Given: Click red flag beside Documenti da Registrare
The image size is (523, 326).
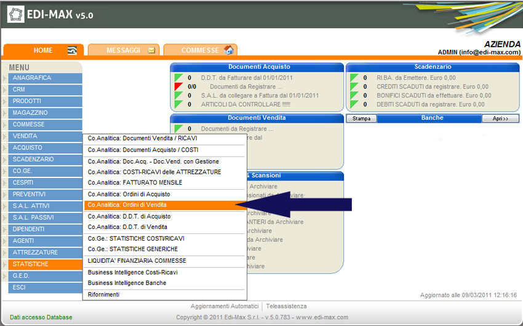Looking at the screenshot, I should point(179,87).
